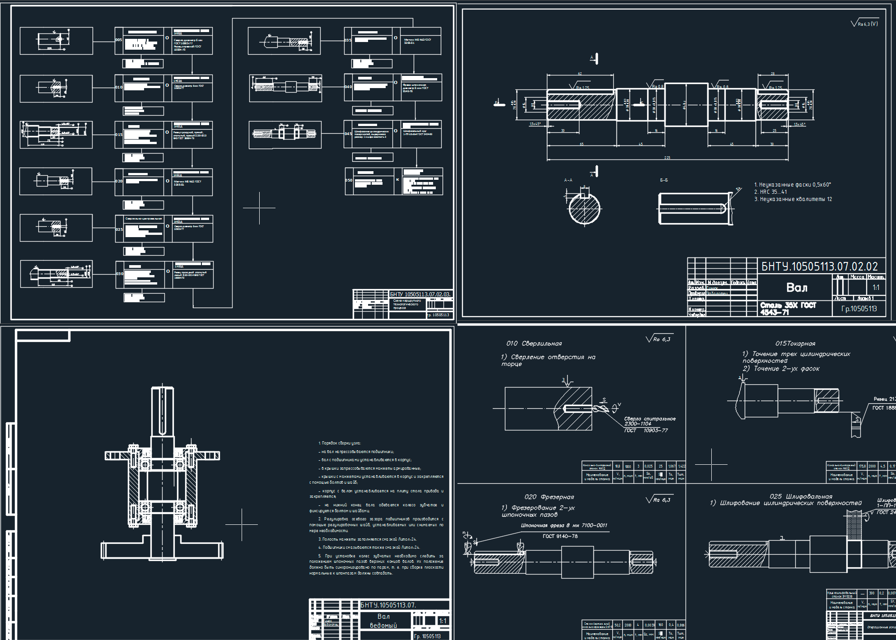The image size is (896, 640).
Task: Select note 3 about Полость манжеты Литол-24
Action: click(367, 539)
